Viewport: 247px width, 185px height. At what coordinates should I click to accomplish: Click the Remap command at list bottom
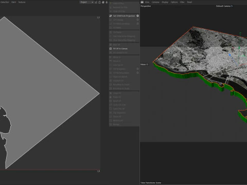[x=116, y=124]
